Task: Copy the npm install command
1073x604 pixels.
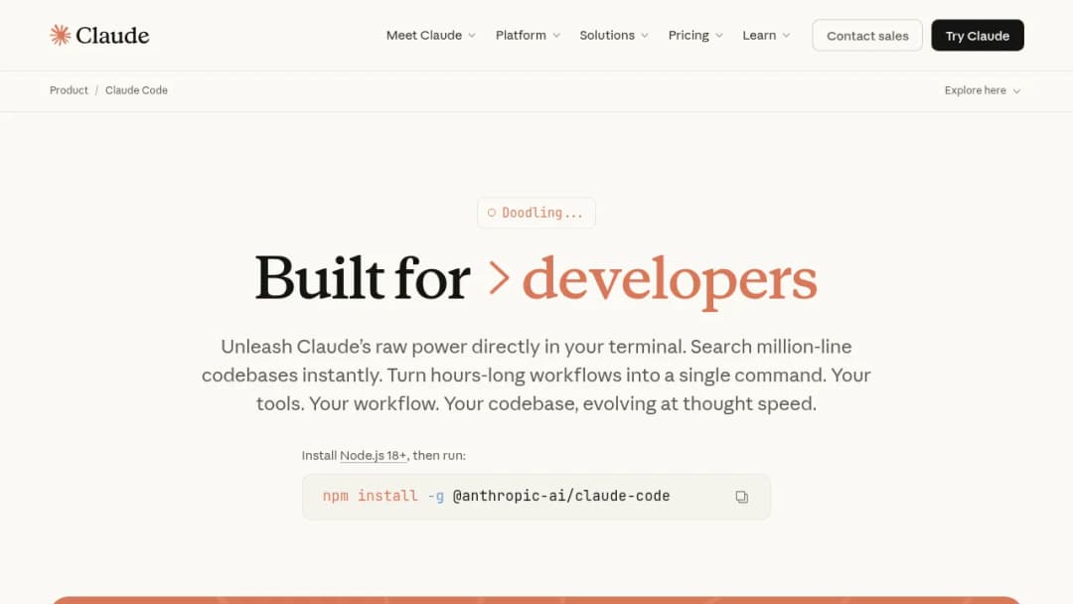Action: coord(741,497)
